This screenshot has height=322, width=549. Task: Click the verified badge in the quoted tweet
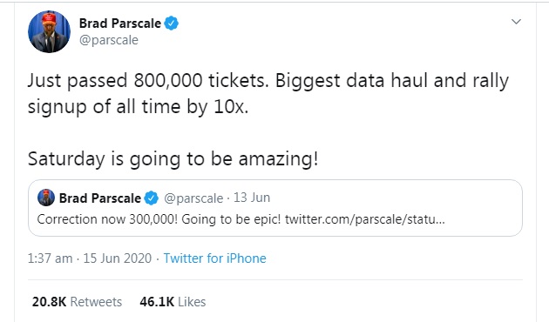tap(152, 198)
